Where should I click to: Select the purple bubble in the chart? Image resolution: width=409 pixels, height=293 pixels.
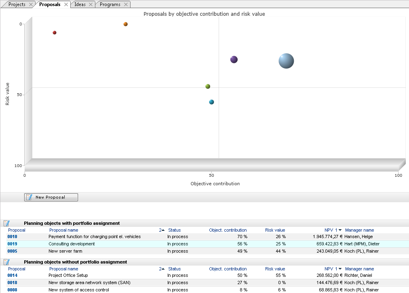pyautogui.click(x=234, y=59)
